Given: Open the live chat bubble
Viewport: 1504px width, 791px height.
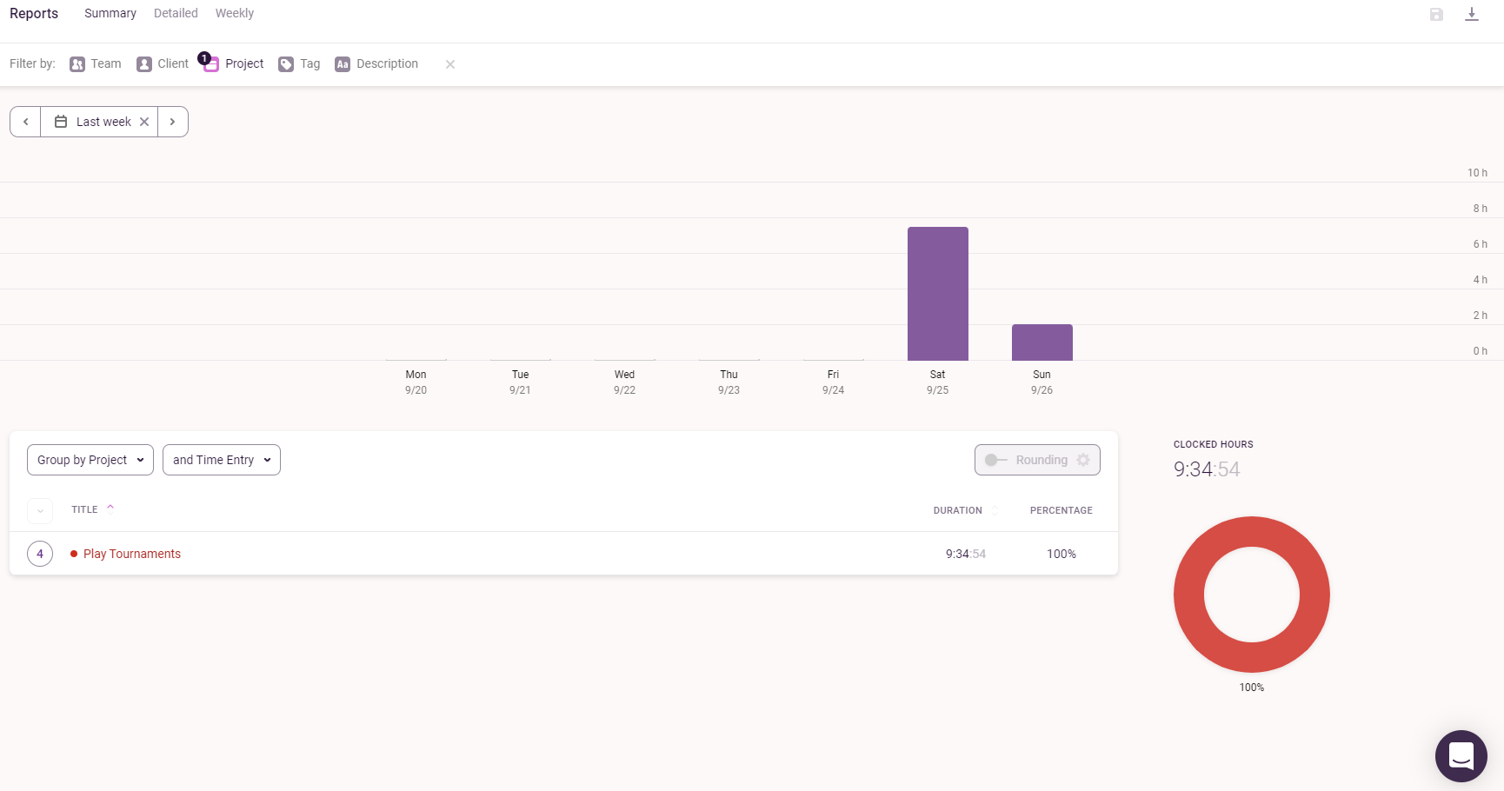Looking at the screenshot, I should point(1461,756).
